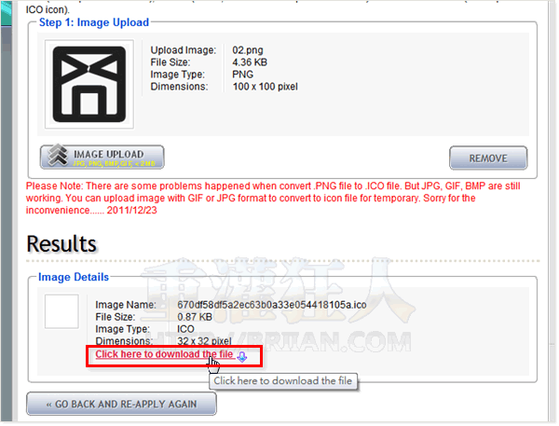Click the stacked arrows icon on Image Upload
The image size is (559, 426).
(x=58, y=157)
